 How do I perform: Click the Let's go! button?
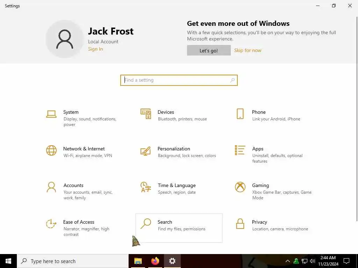click(x=209, y=50)
